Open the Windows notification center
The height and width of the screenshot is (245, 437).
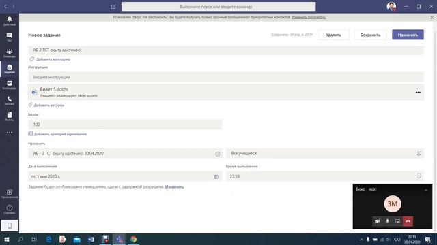point(428,239)
